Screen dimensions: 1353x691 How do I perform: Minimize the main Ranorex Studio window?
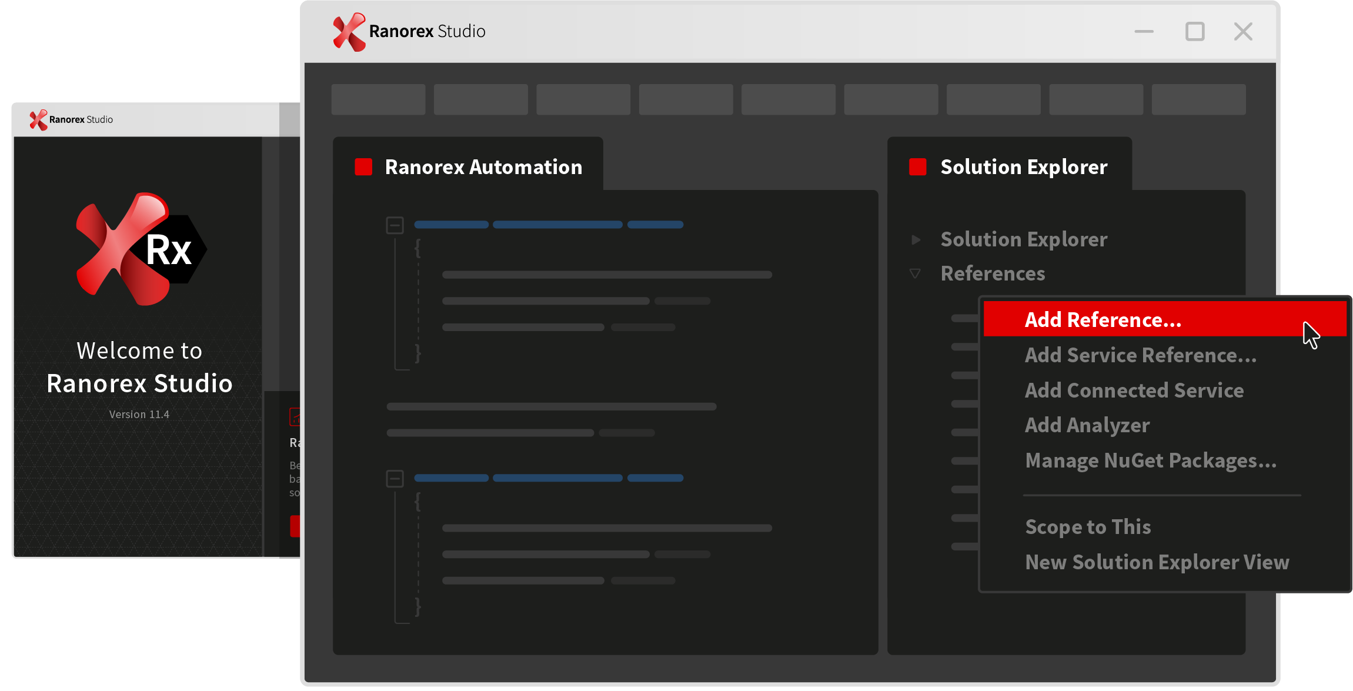[x=1144, y=32]
